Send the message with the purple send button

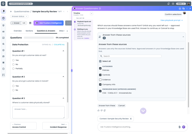(x=184, y=127)
